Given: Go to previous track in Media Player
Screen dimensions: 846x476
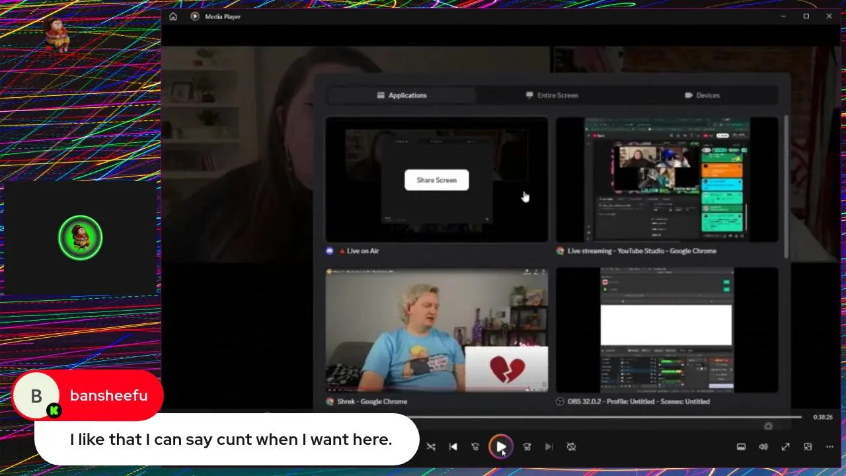Looking at the screenshot, I should [x=453, y=447].
